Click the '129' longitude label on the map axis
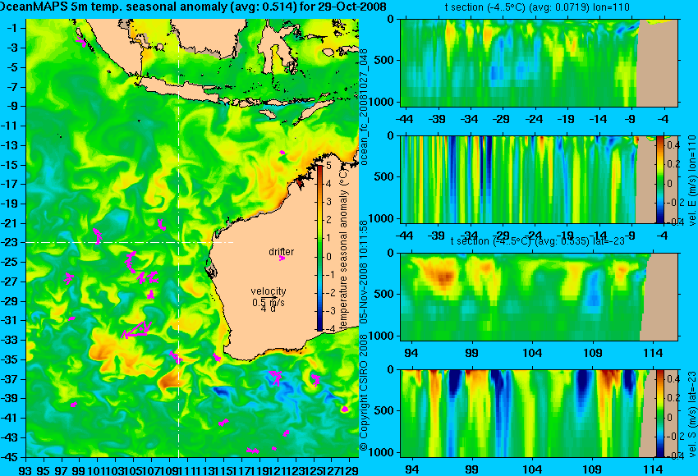The width and height of the screenshot is (698, 476). point(350,469)
